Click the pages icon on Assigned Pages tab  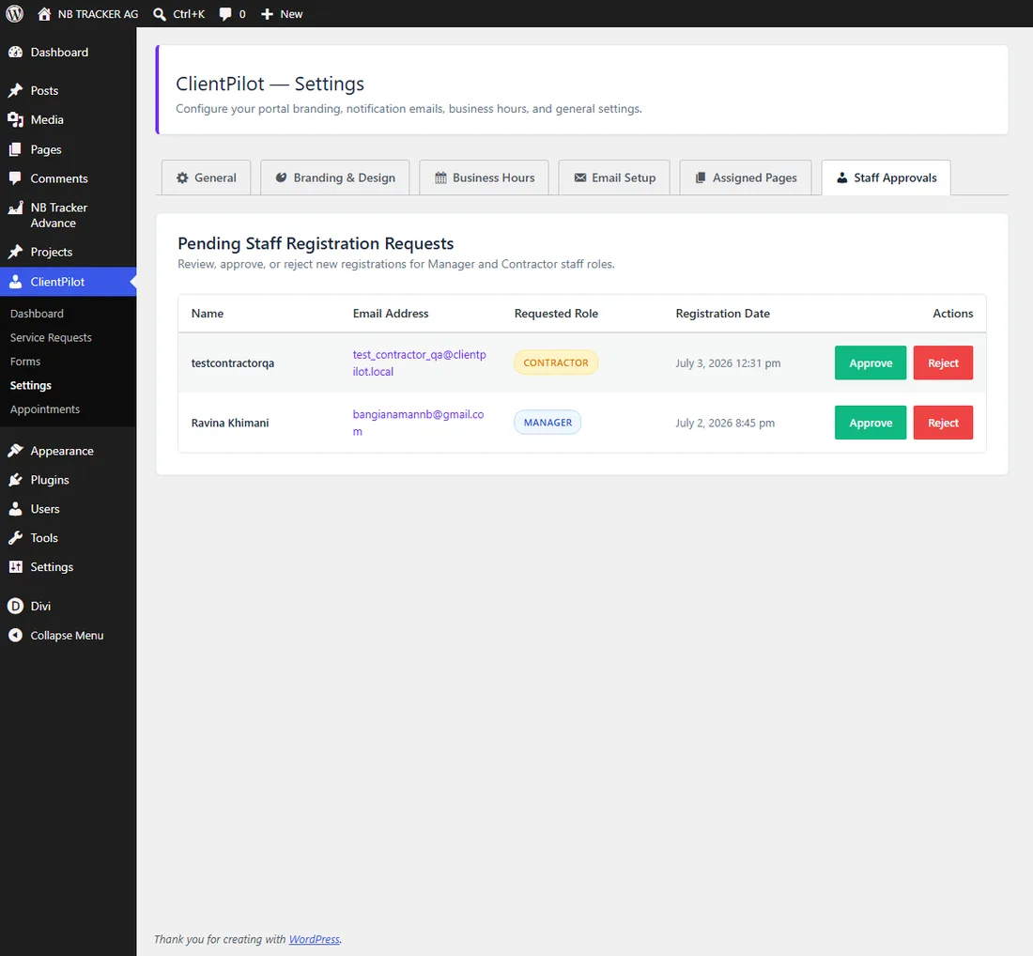point(701,177)
